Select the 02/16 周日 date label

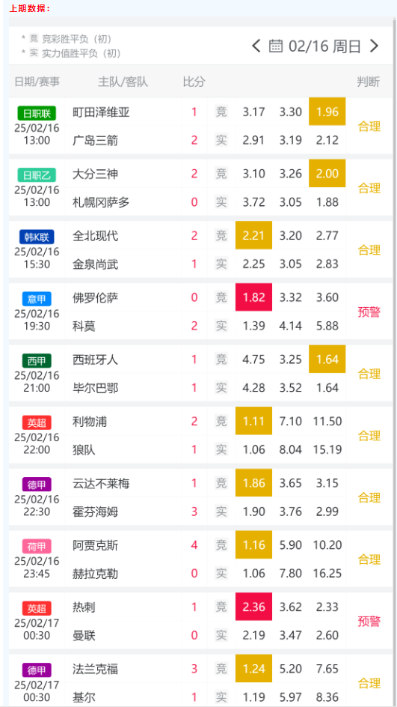[x=324, y=46]
